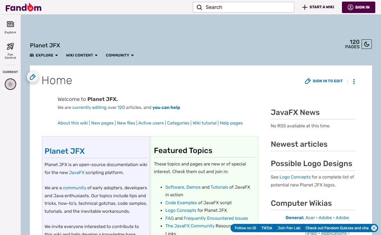Click the Featured Topics heading
Image resolution: width=381 pixels, height=235 pixels.
tap(183, 151)
